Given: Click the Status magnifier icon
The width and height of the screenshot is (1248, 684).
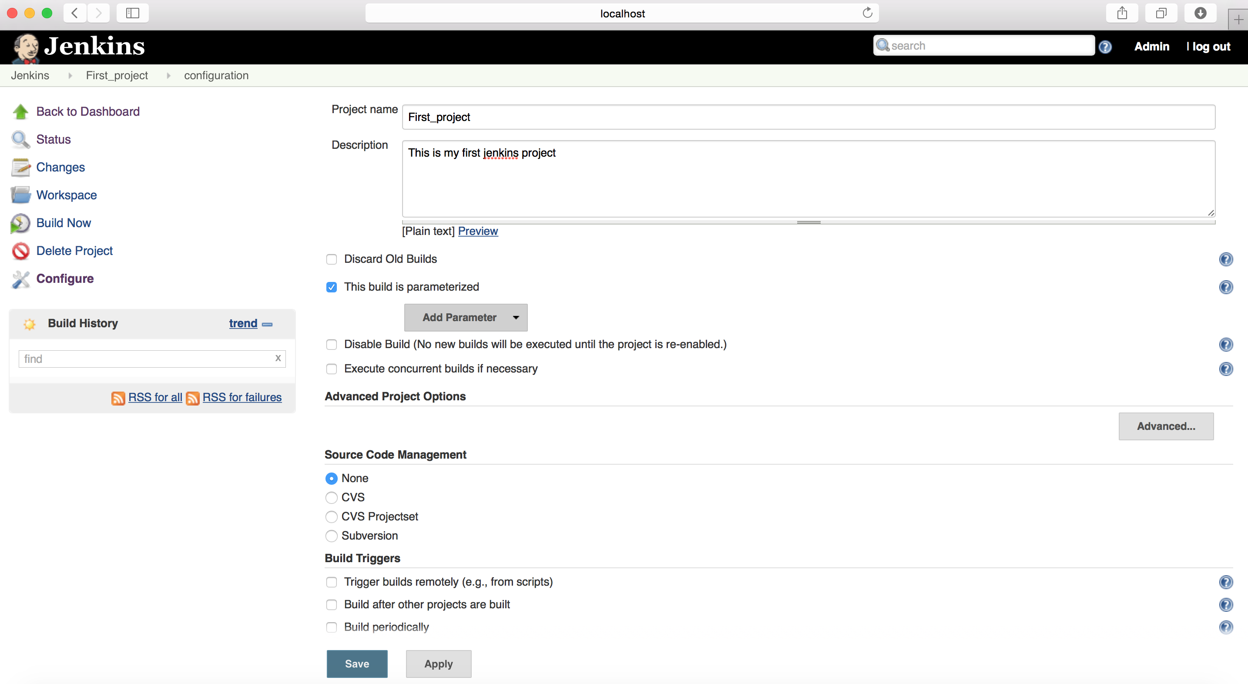Looking at the screenshot, I should [x=20, y=140].
